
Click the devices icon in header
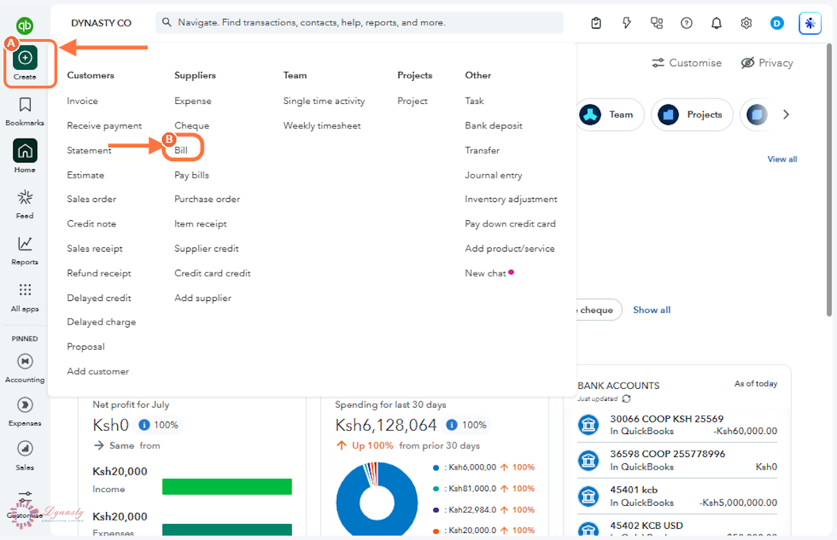656,23
